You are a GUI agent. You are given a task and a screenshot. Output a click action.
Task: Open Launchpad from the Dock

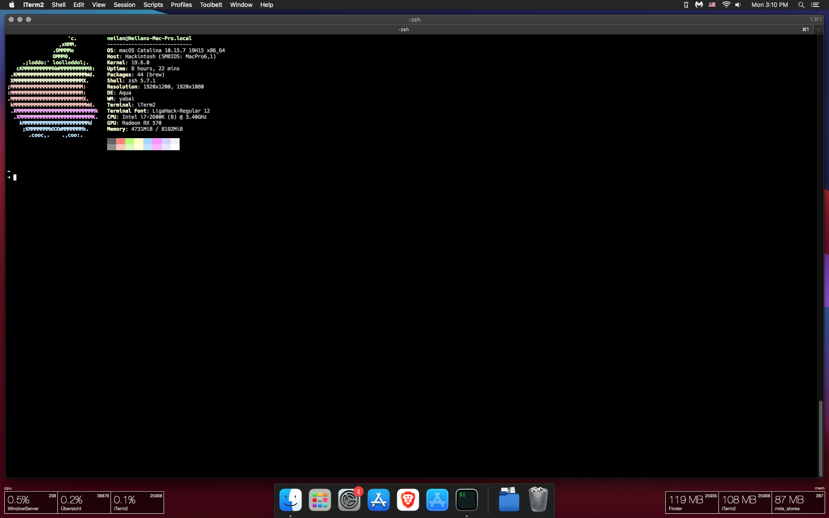point(320,499)
